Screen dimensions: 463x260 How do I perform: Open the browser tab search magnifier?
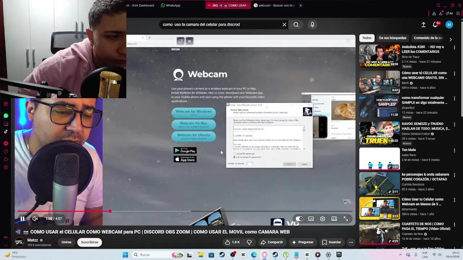(438, 5)
